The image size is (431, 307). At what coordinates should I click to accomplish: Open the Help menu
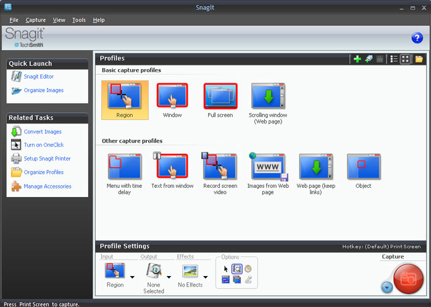tap(99, 20)
